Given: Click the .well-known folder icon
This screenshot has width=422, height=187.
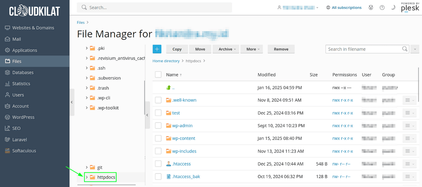Looking at the screenshot, I should (x=169, y=100).
